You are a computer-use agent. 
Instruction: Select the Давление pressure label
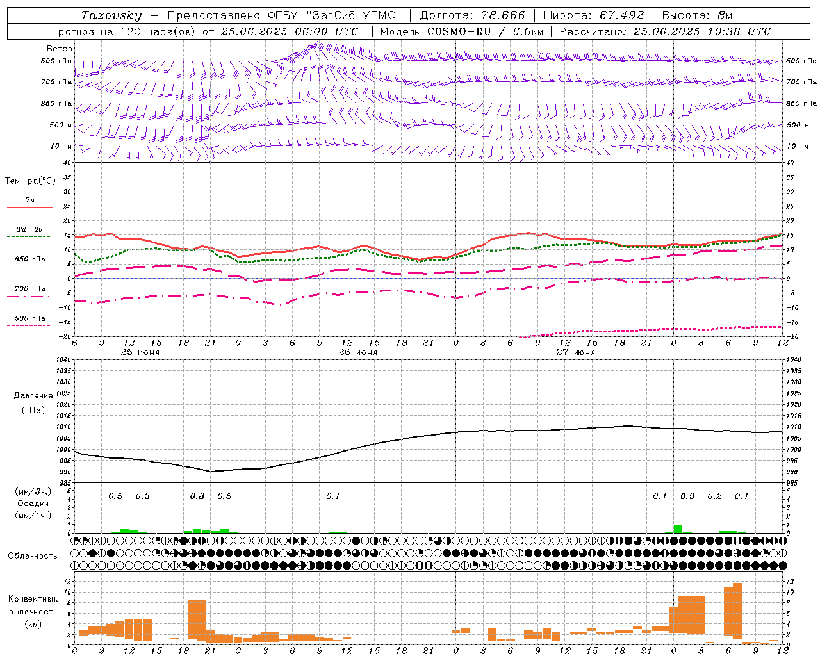[x=33, y=396]
